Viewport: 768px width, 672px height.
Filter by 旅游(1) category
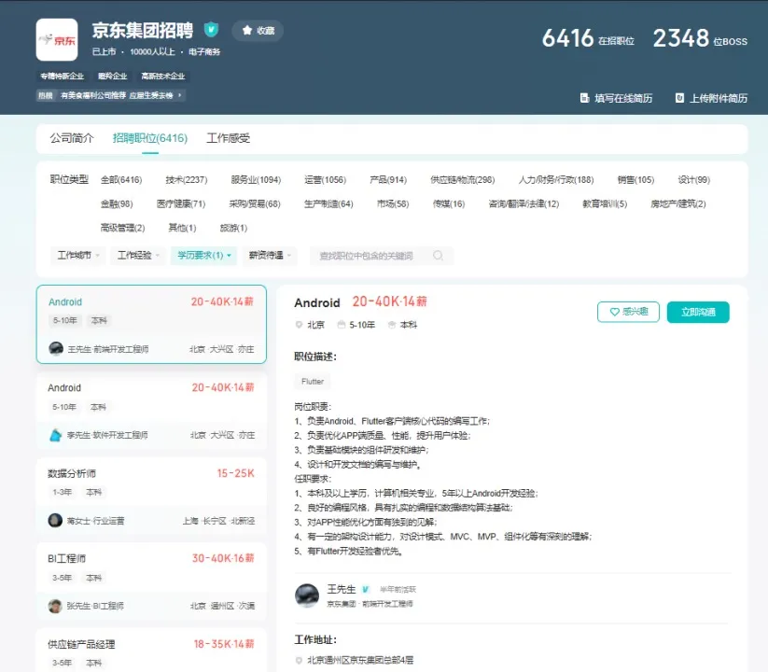(x=233, y=228)
